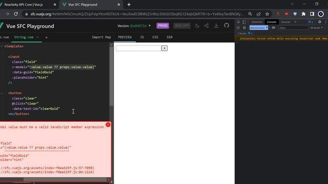Open the browser profile avatar

tap(321, 14)
